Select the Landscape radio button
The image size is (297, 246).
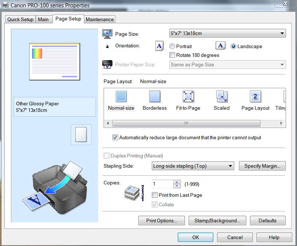[x=234, y=46]
